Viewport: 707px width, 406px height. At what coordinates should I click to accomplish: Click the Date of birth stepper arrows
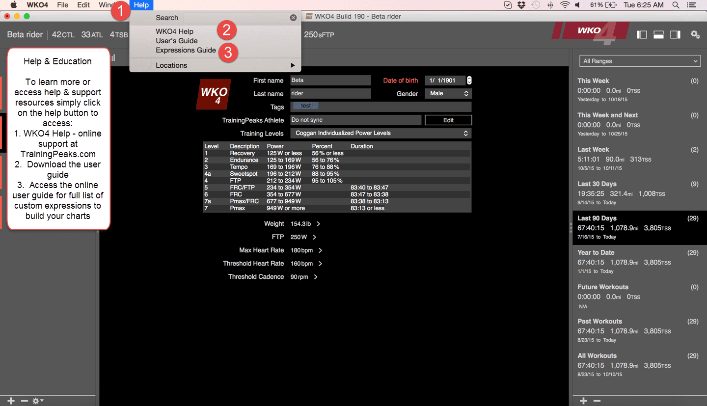pos(469,81)
